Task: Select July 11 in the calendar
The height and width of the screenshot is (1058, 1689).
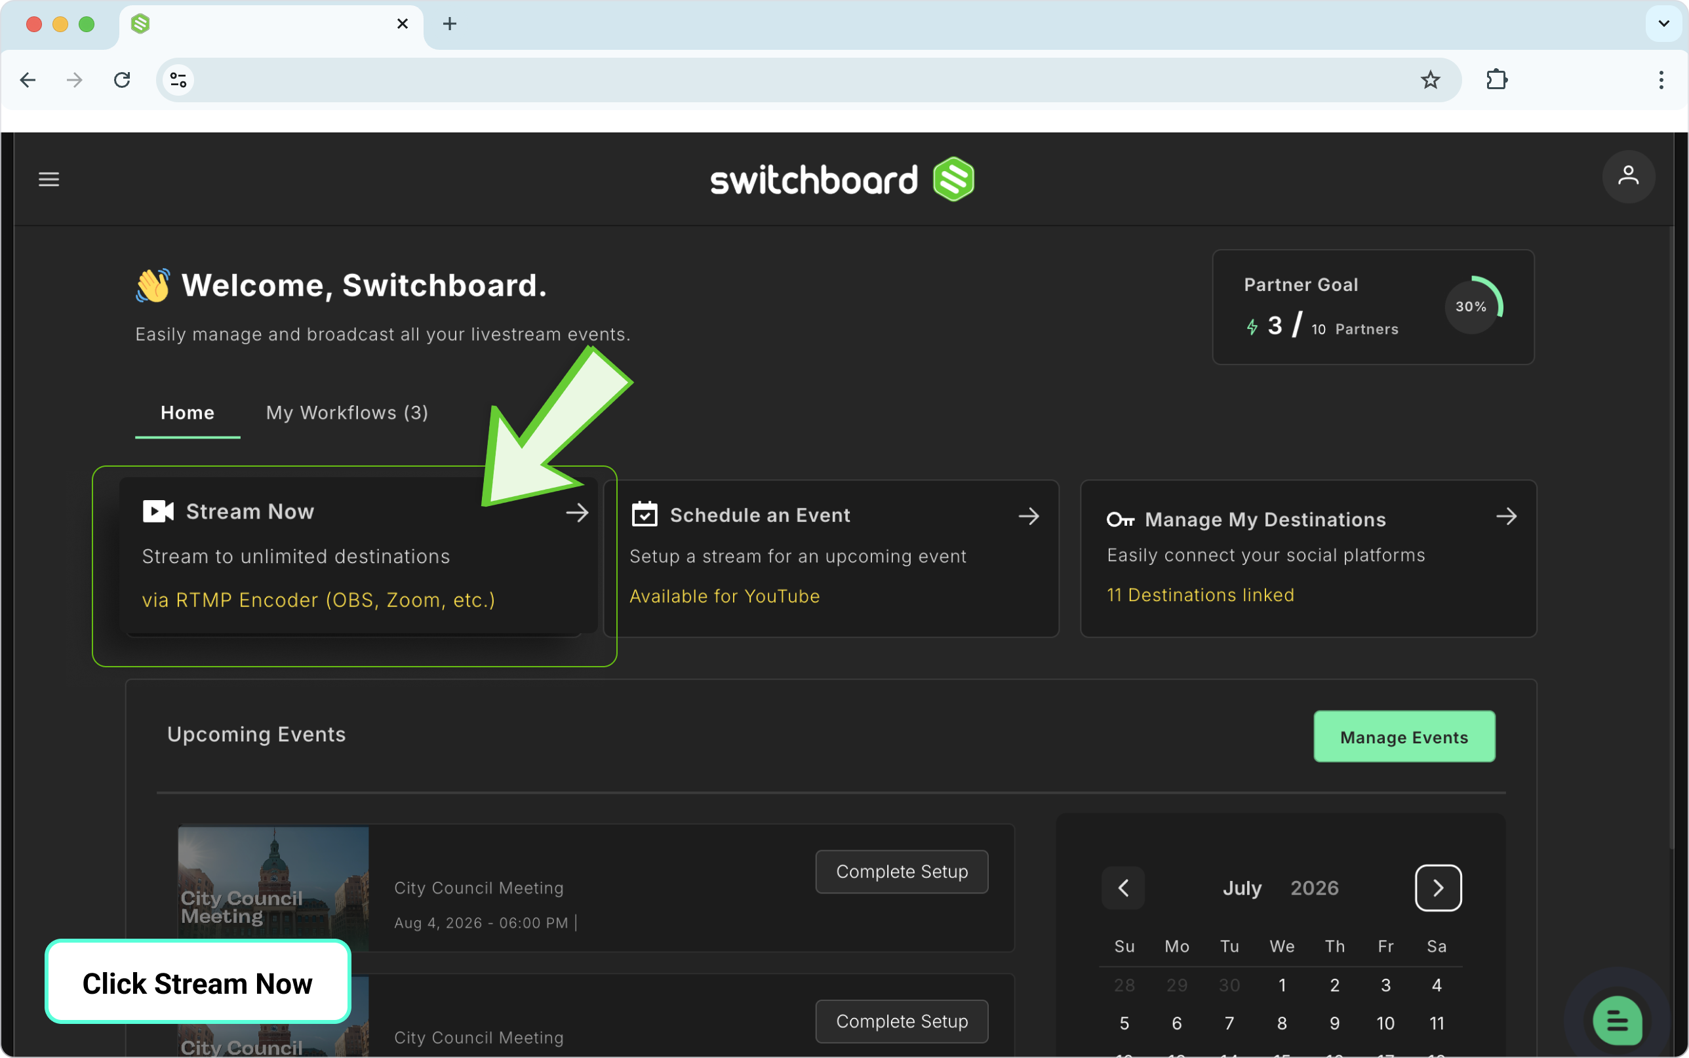Action: pyautogui.click(x=1437, y=1023)
